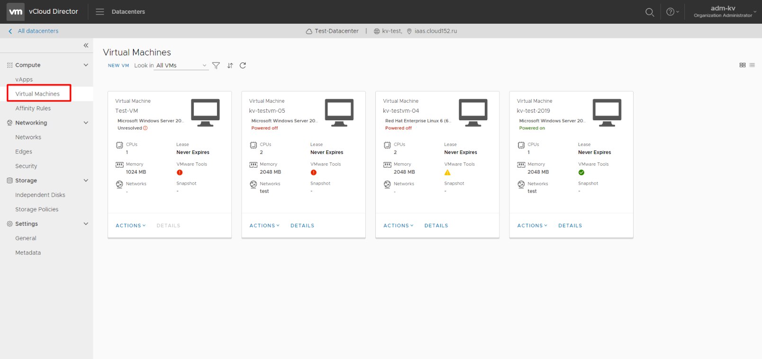This screenshot has height=359, width=762.
Task: Click the VMware vm logo
Action: [x=16, y=12]
